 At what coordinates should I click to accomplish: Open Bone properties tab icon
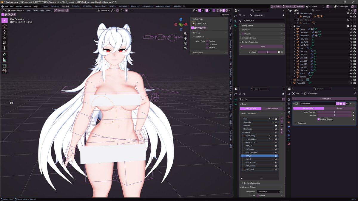pos(235,26)
